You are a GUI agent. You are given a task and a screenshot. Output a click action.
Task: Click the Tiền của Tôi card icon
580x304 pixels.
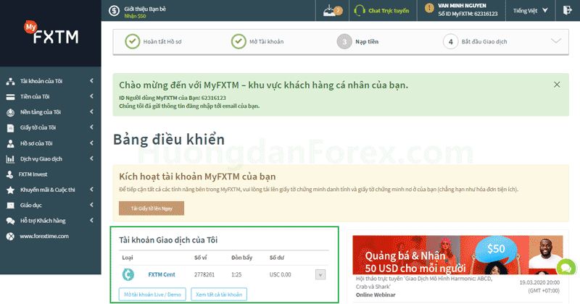pos(10,97)
